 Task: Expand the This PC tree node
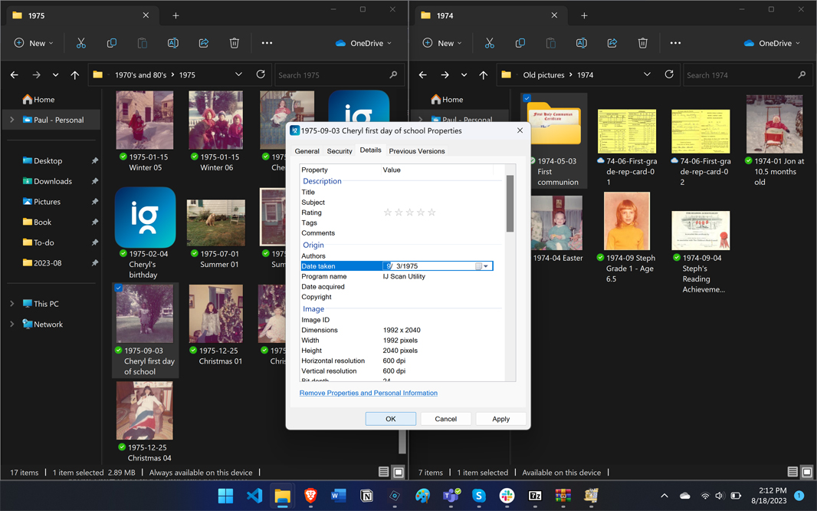tap(11, 304)
